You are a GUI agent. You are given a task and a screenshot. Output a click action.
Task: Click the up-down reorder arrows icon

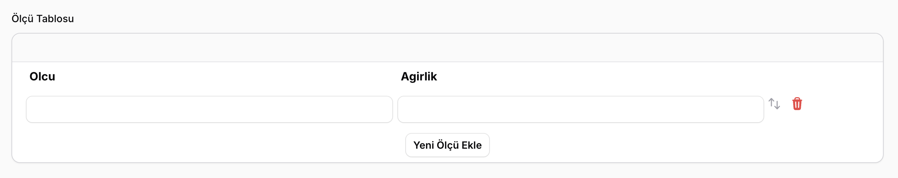tap(774, 104)
